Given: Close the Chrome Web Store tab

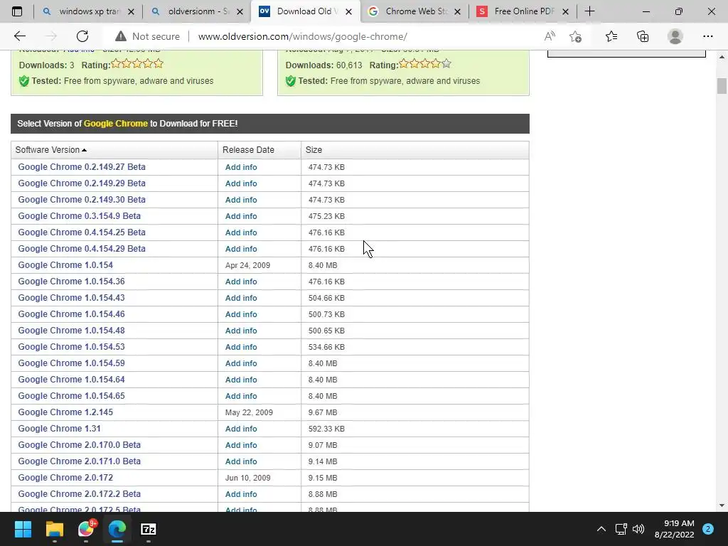Looking at the screenshot, I should pyautogui.click(x=457, y=12).
